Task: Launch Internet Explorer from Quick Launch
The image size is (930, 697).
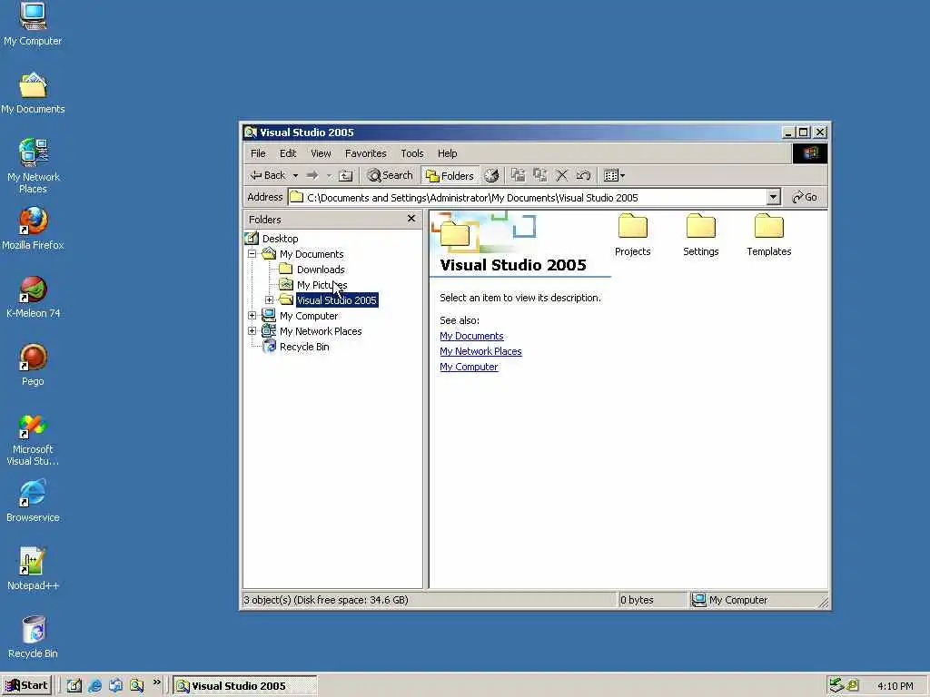Action: 94,686
